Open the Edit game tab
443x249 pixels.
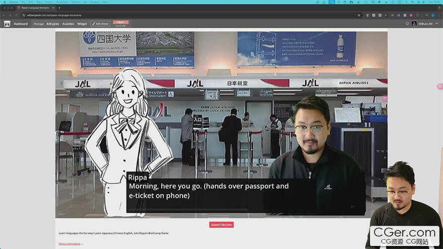click(x=53, y=24)
